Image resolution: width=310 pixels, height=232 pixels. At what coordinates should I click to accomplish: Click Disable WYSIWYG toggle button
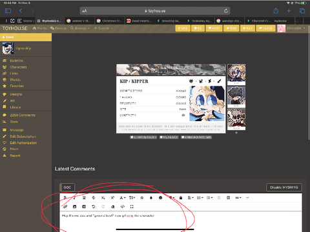[284, 188]
